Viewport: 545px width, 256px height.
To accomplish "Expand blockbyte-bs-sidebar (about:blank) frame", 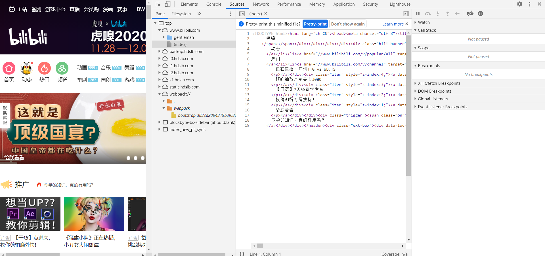I will point(160,122).
